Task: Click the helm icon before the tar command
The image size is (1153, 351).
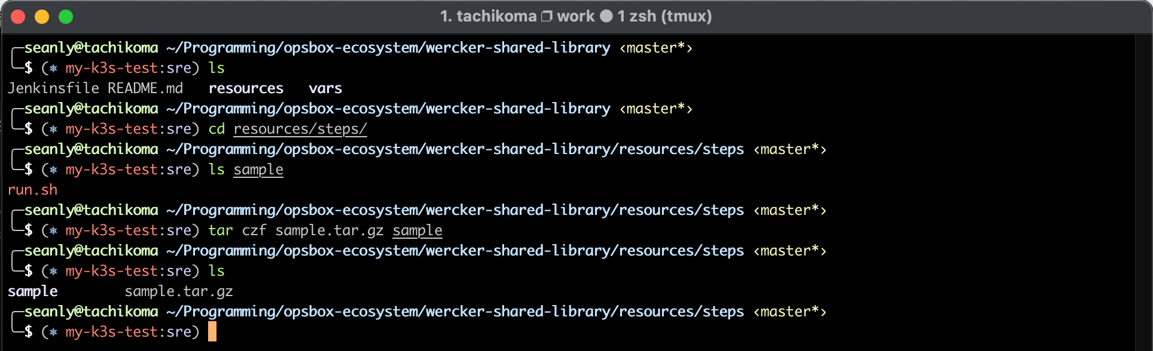Action: point(54,230)
